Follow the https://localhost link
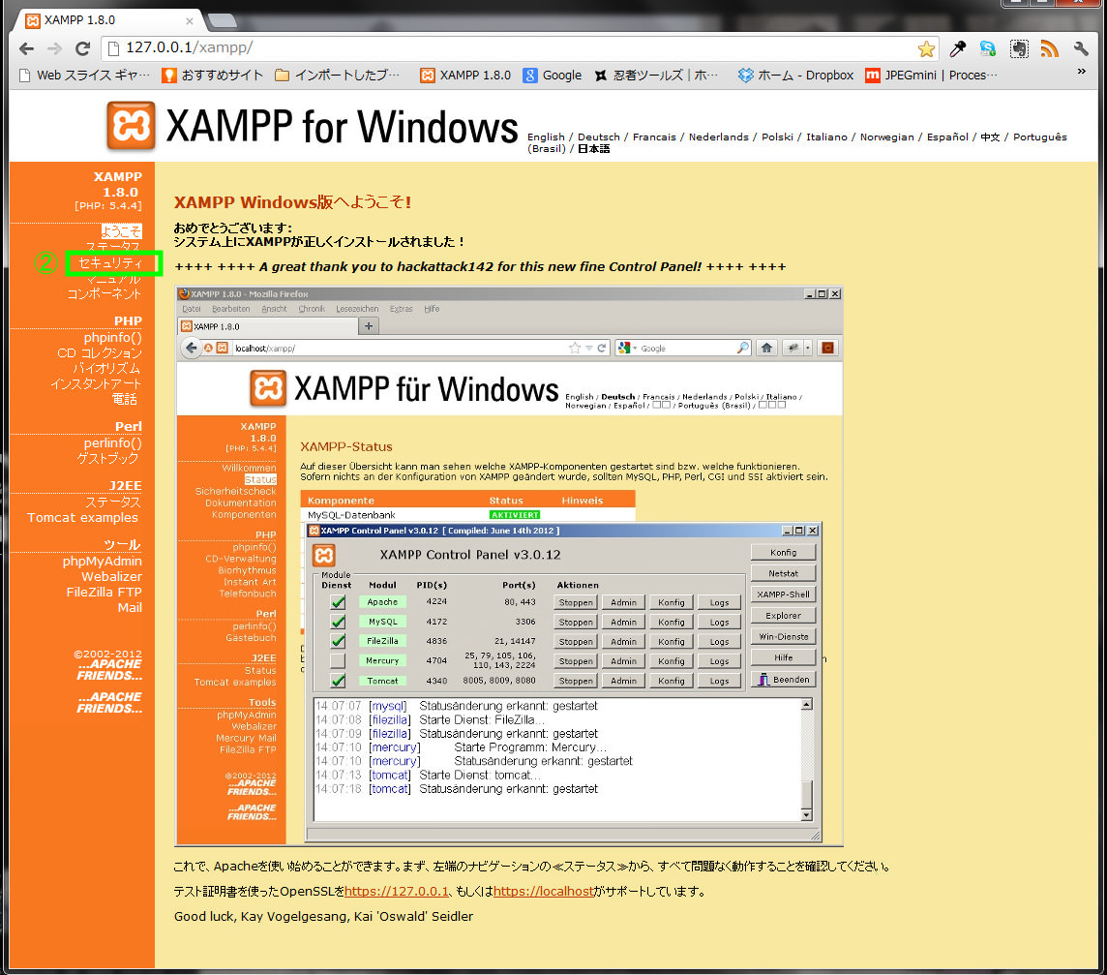 tap(544, 892)
